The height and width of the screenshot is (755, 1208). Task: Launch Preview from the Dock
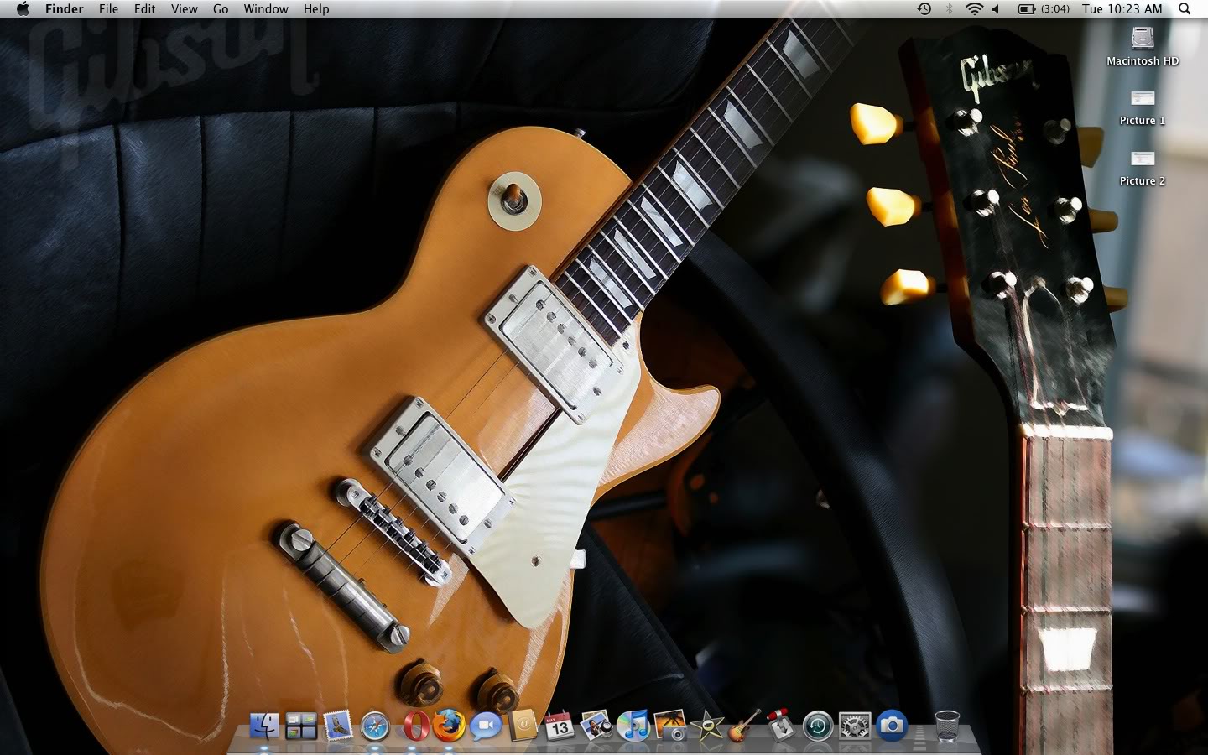click(596, 725)
